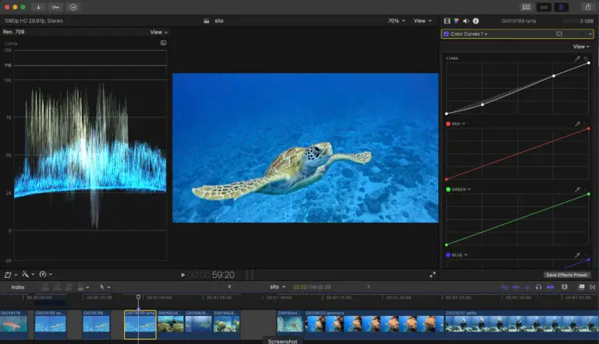Select the rightmost Luma curve control point
The height and width of the screenshot is (344, 599).
point(589,62)
